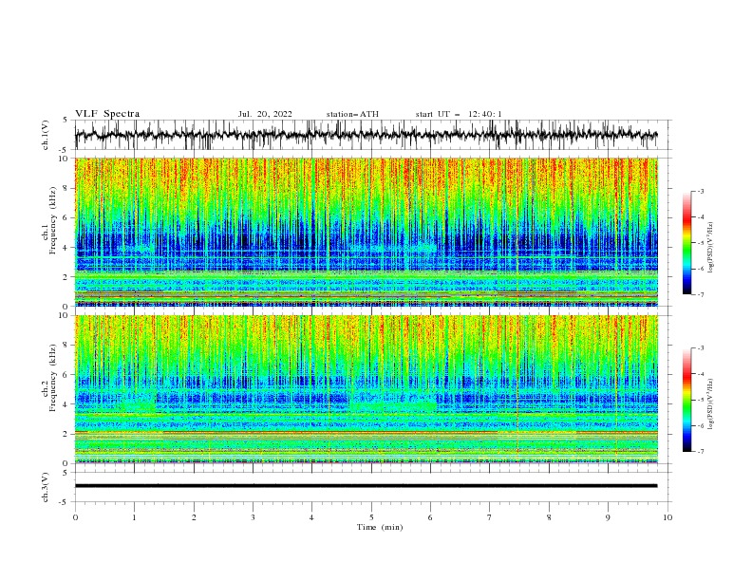Image resolution: width=752 pixels, height=581 pixels.
Task: Click the ch.1 voltage waveform trace
Action: [366, 135]
